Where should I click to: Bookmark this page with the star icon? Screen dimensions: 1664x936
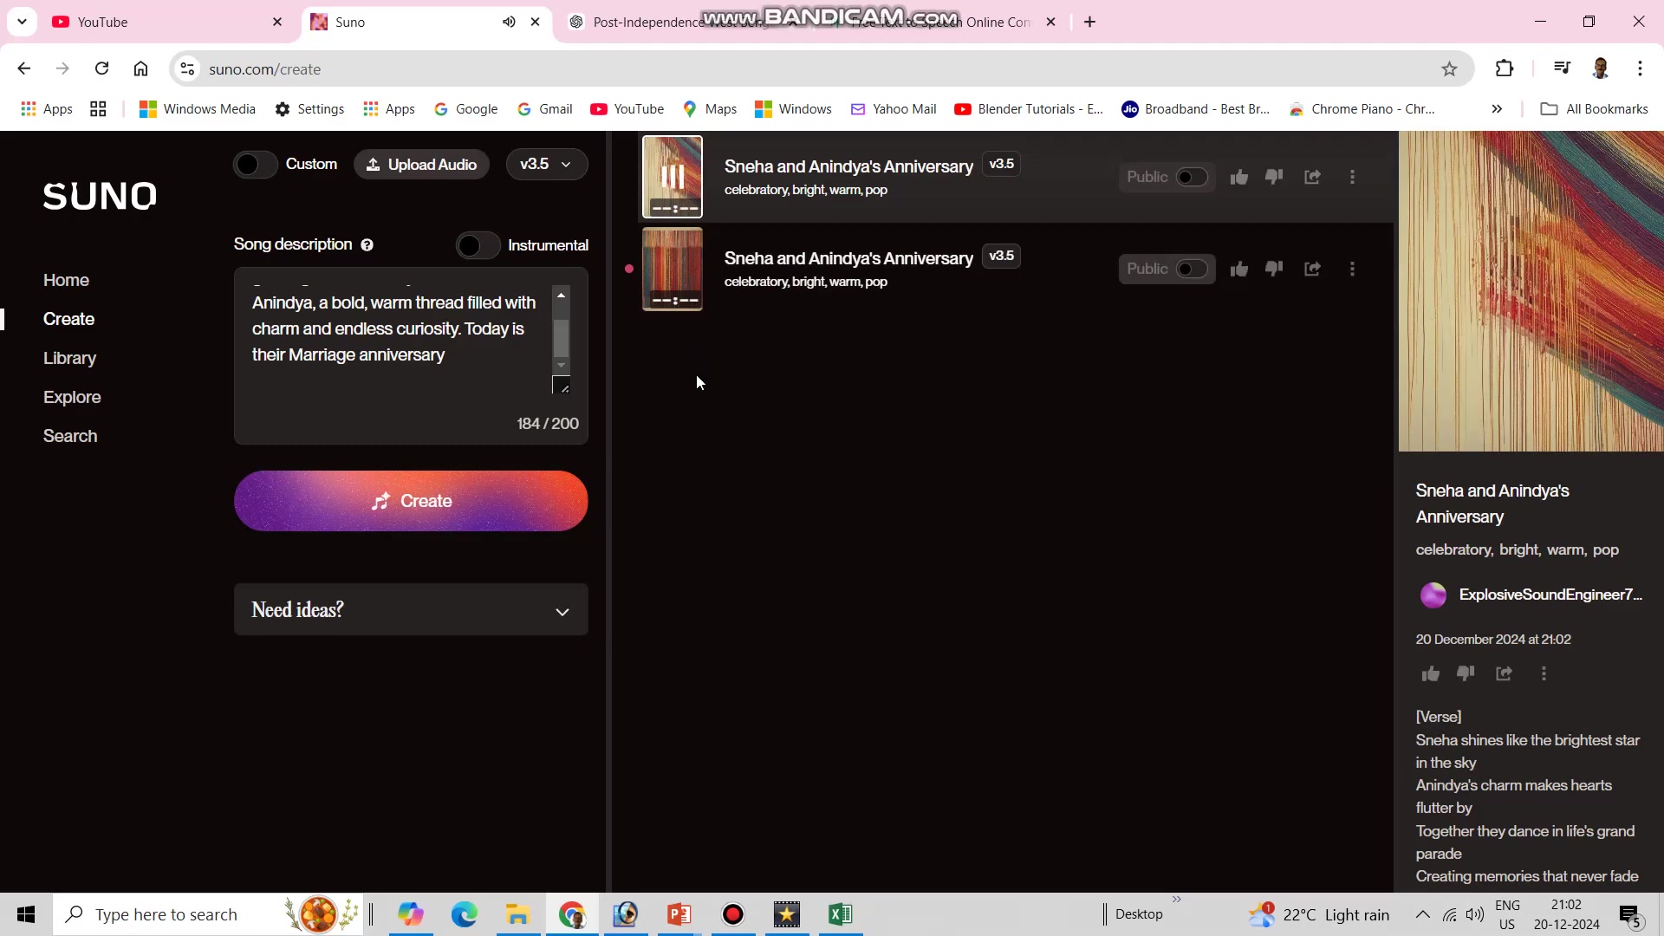[x=1449, y=68]
